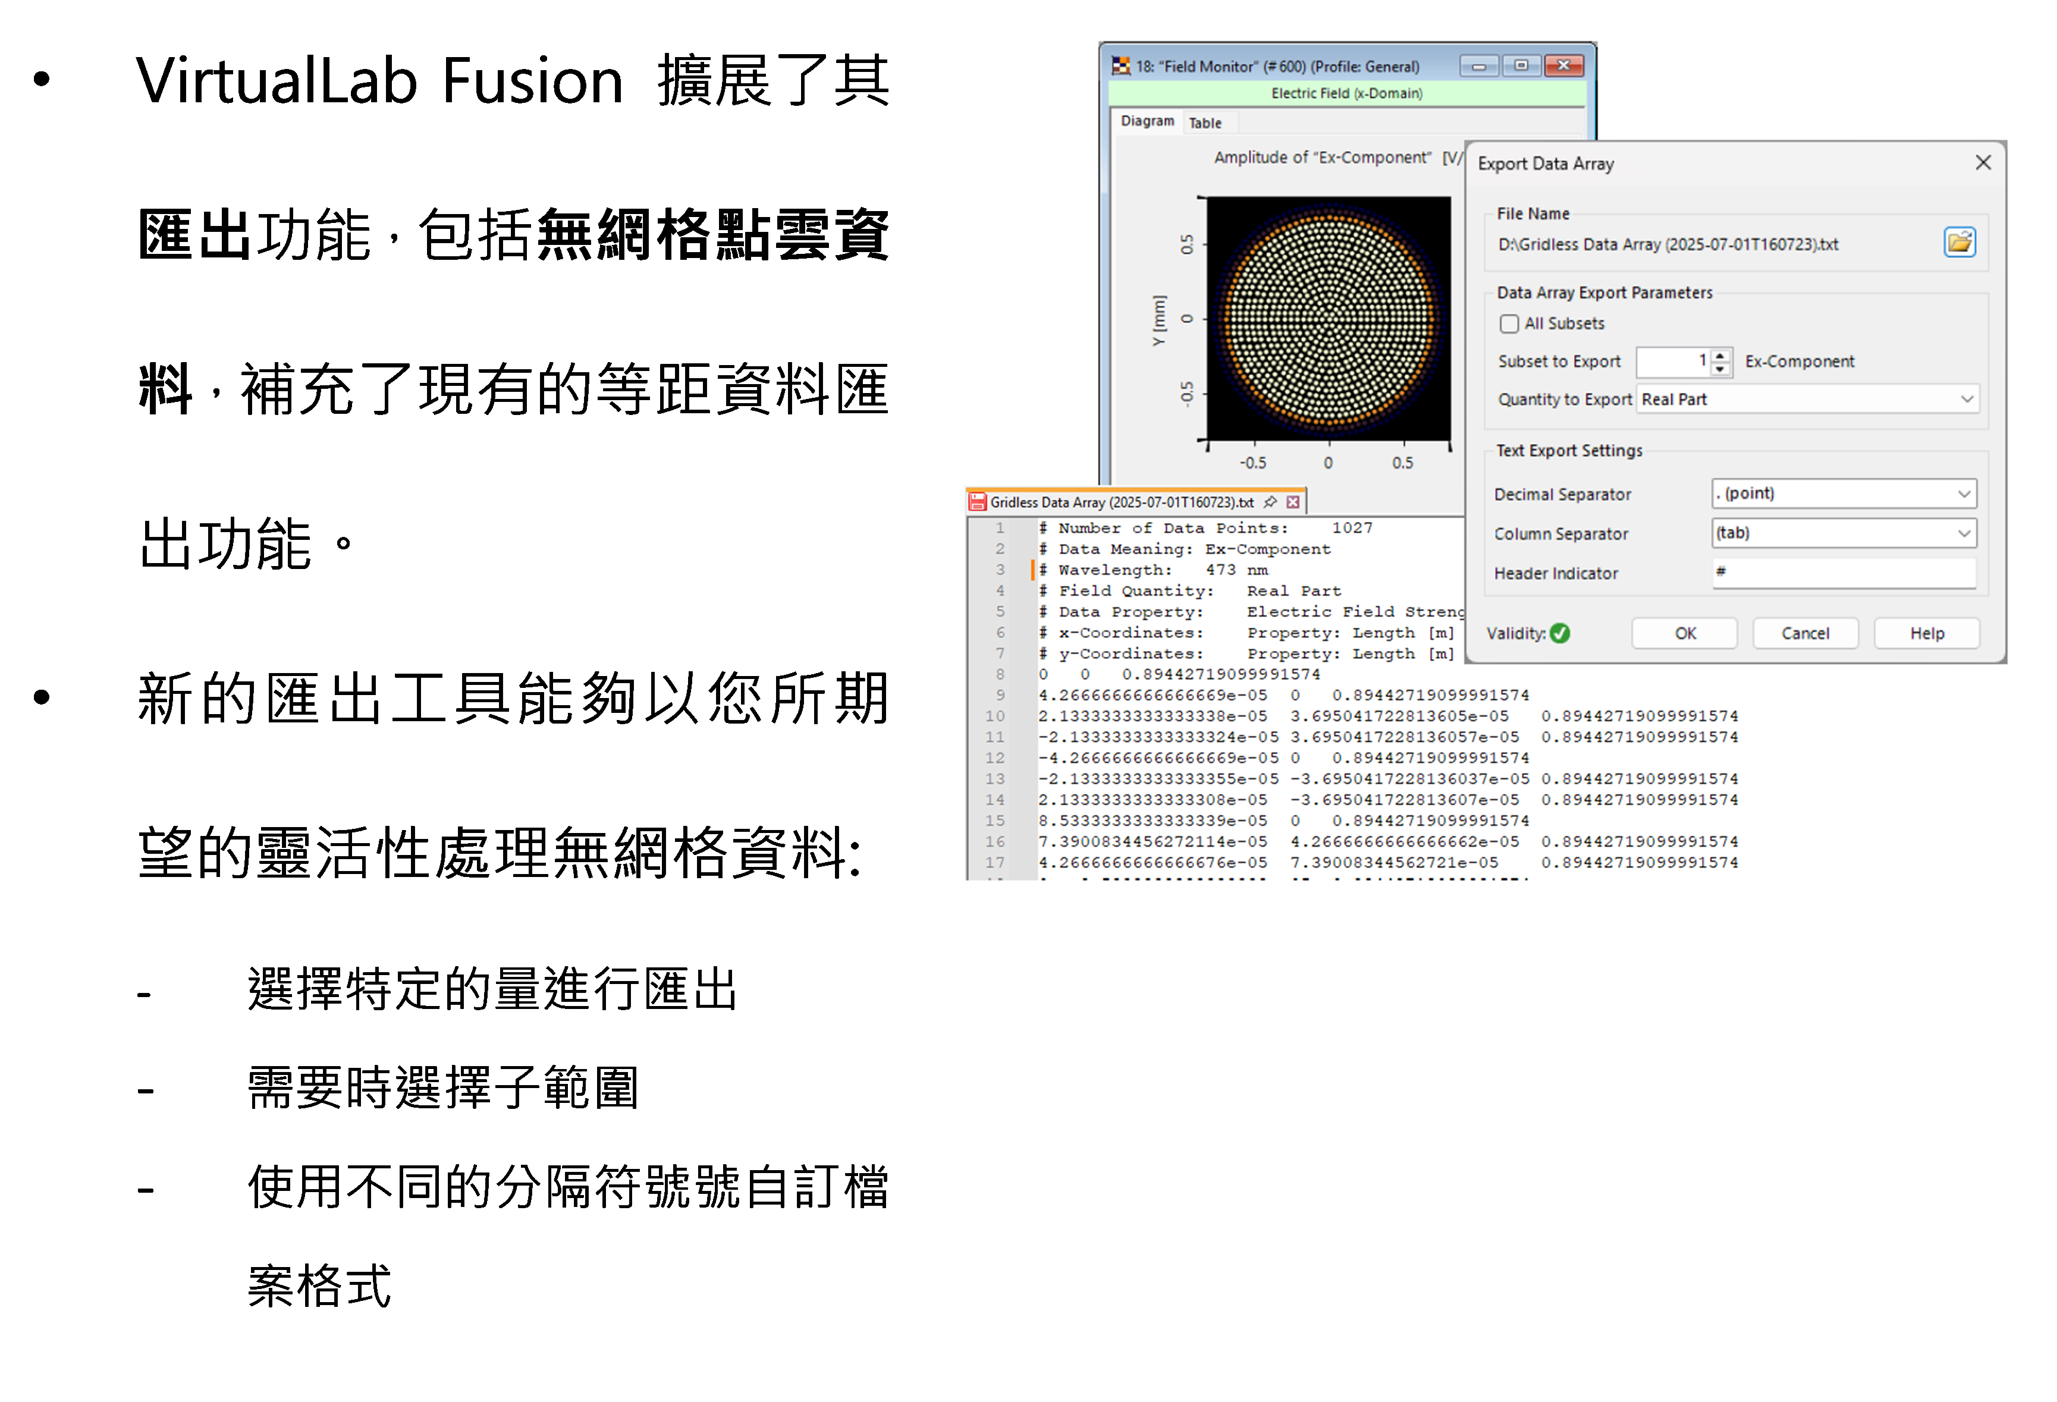This screenshot has width=2057, height=1402.
Task: Select the Diagram tab
Action: pyautogui.click(x=1147, y=121)
